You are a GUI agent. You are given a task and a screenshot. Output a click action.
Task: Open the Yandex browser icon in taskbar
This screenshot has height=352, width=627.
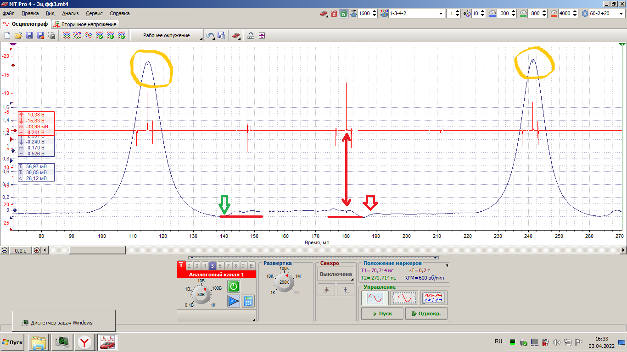[x=84, y=342]
